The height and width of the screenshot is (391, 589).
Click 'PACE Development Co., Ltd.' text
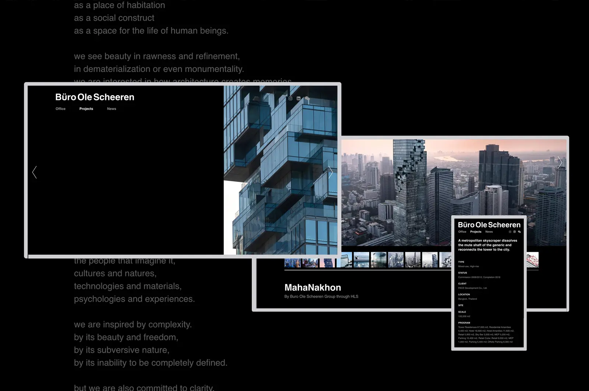point(473,288)
